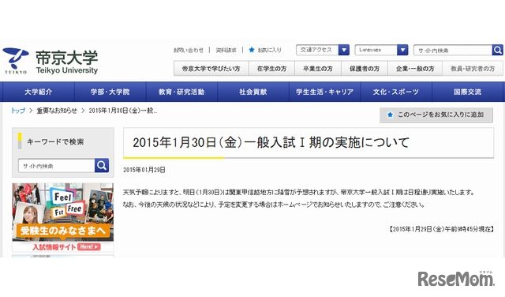Screen dimensions: 505x297
Task: Select the 企業・一般の方 tab
Action: pos(415,69)
